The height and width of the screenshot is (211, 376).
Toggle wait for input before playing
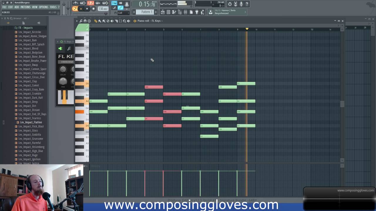tap(83, 3)
